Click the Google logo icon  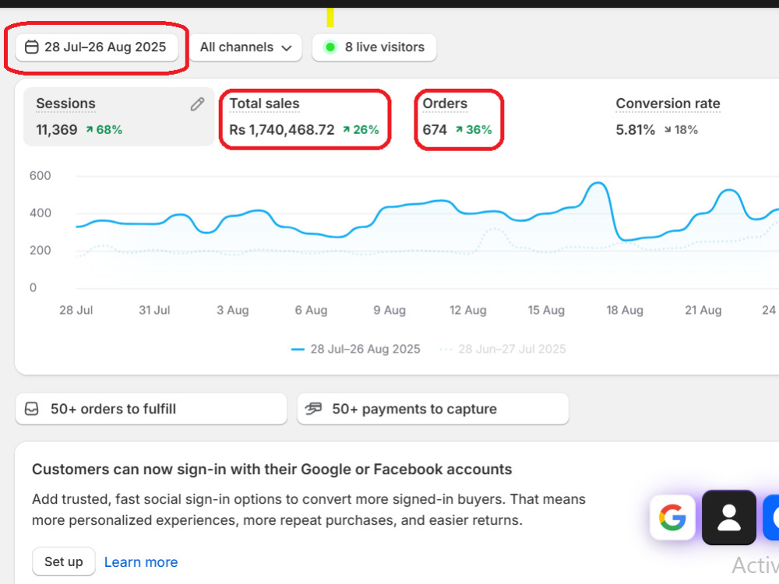[x=673, y=518]
